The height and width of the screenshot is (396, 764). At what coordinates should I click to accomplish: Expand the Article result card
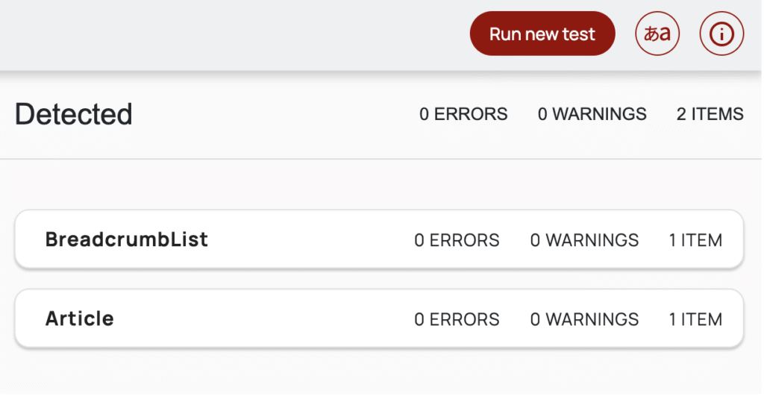pyautogui.click(x=80, y=318)
